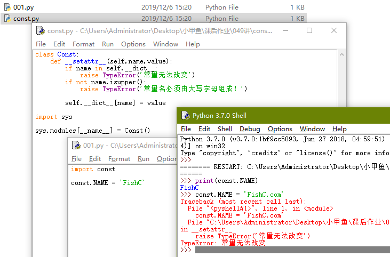Image resolution: width=390 pixels, height=257 pixels.
Task: Click the Python 3.7.0 Shell title icon
Action: (x=185, y=115)
